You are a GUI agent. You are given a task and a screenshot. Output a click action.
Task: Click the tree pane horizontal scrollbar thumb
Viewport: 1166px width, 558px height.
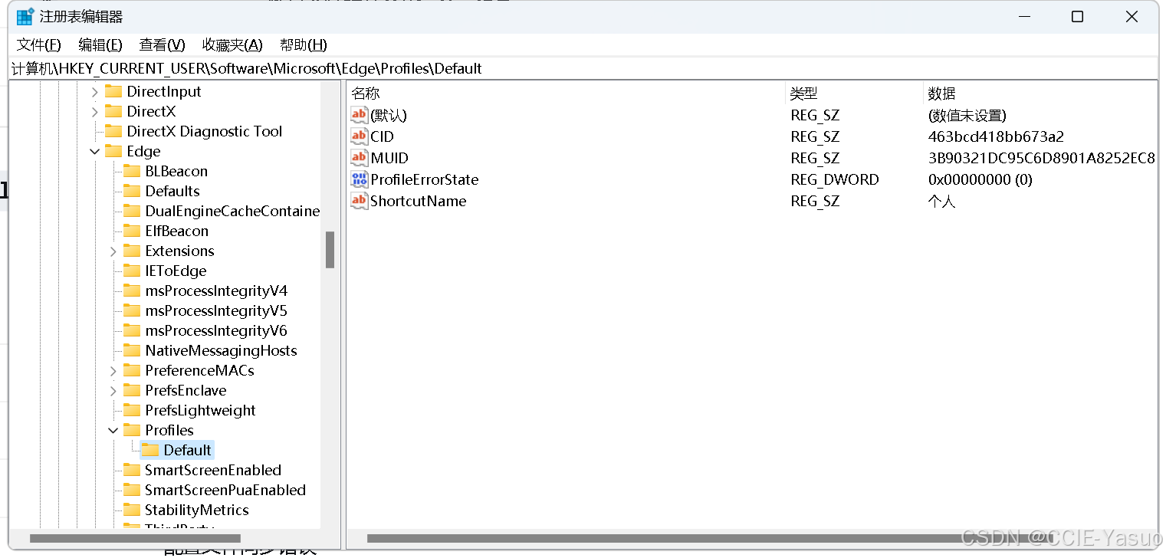pos(135,539)
